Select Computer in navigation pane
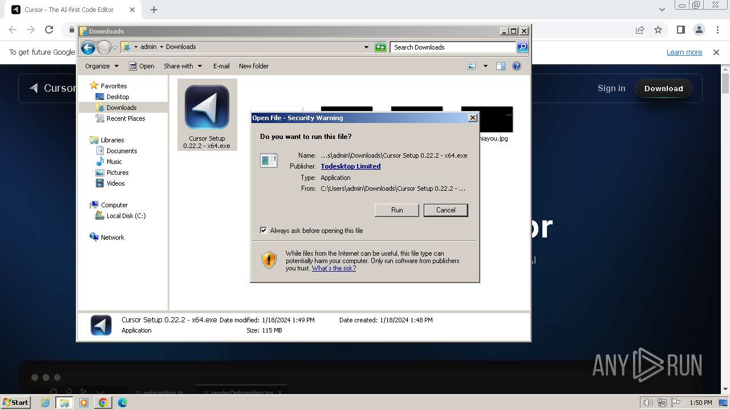Screen dimensions: 730x410 [x=114, y=205]
